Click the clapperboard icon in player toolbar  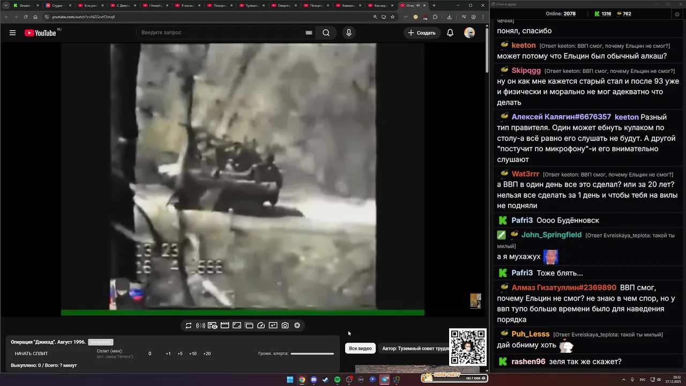(x=225, y=325)
